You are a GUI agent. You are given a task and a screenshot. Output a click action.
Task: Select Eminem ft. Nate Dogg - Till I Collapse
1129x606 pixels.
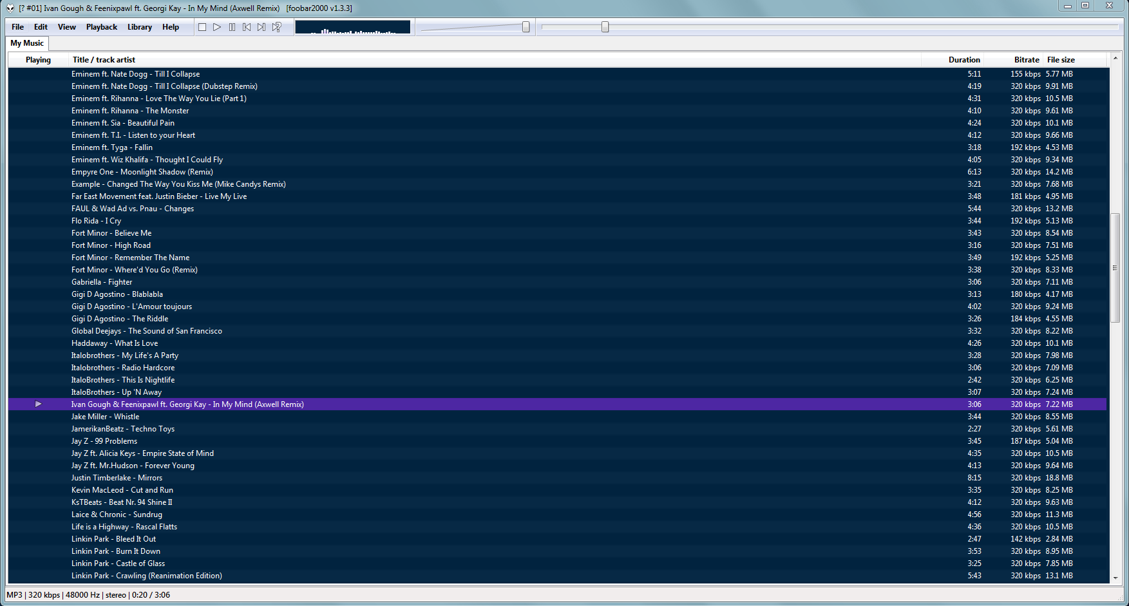(557, 74)
